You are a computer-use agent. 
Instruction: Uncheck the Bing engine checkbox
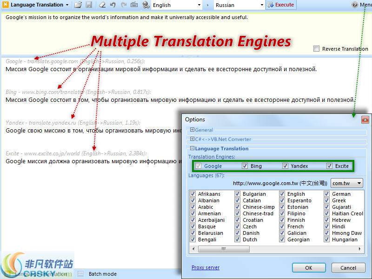coord(245,166)
